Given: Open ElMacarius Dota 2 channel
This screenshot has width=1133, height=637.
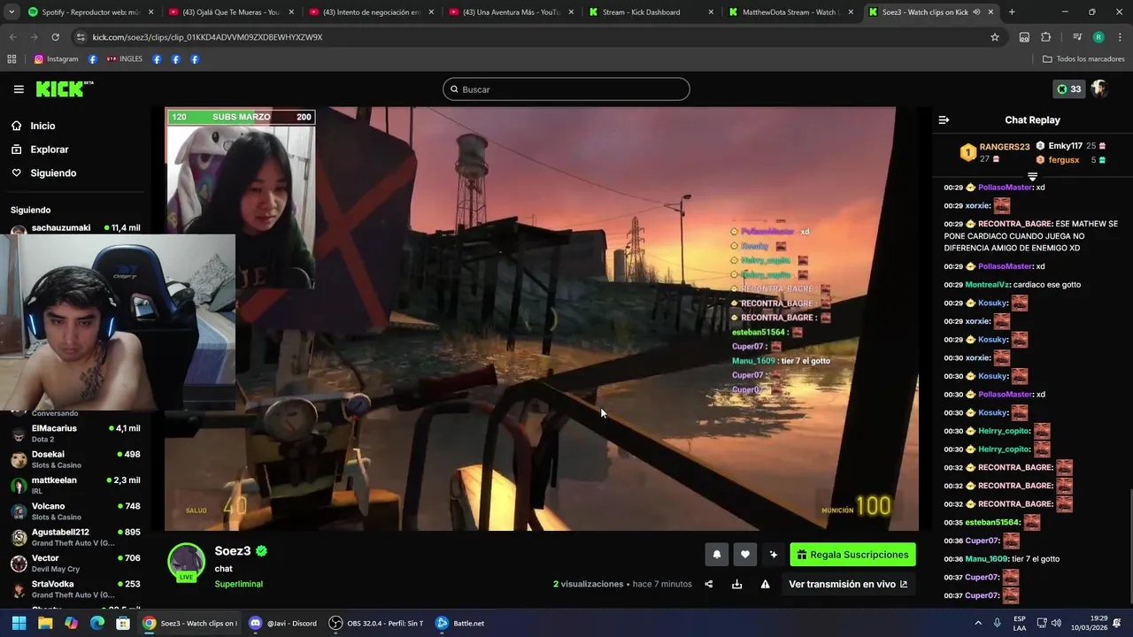Looking at the screenshot, I should click(x=75, y=434).
